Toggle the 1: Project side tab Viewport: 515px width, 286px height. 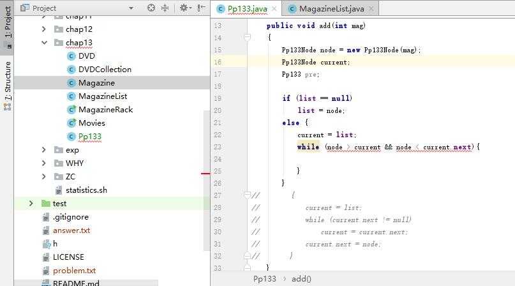(x=8, y=27)
